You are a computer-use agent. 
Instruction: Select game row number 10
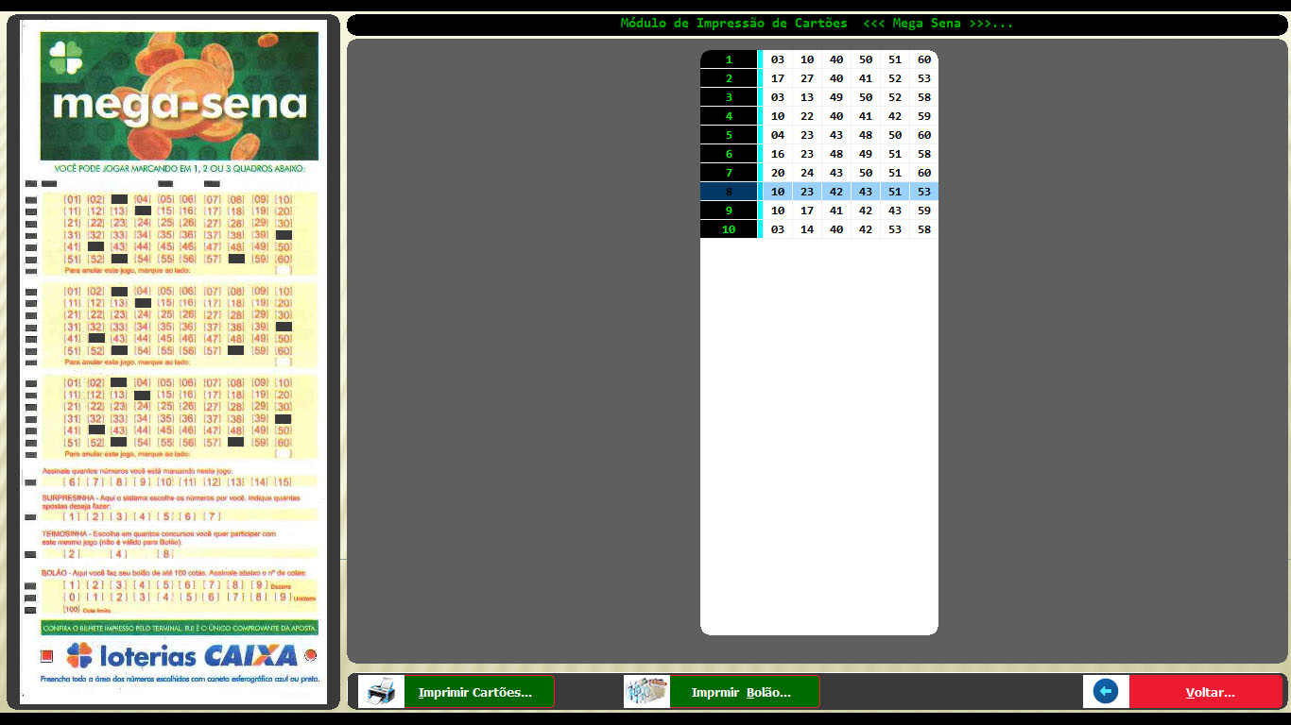coord(819,229)
